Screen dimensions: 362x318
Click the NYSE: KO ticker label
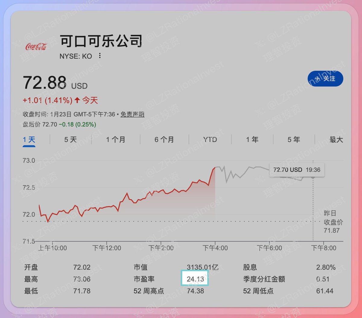click(x=75, y=56)
